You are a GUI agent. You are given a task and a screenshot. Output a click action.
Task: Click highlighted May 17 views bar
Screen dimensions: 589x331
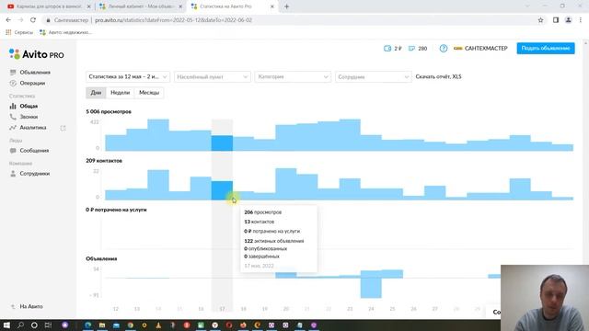tap(222, 143)
